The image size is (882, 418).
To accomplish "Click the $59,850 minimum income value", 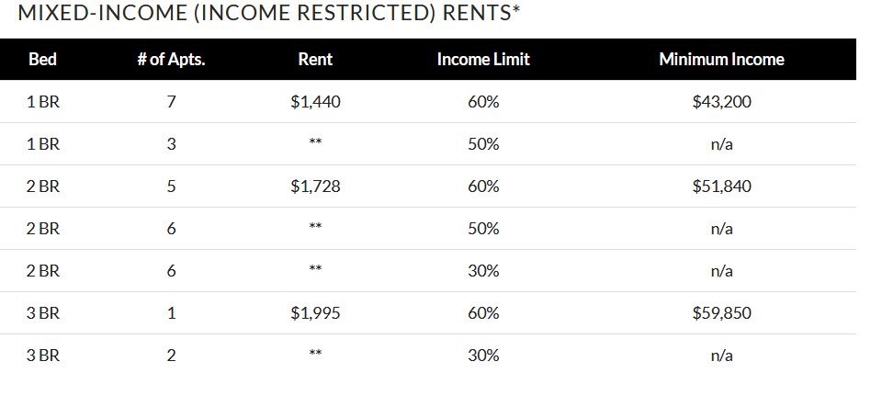I will [x=721, y=313].
